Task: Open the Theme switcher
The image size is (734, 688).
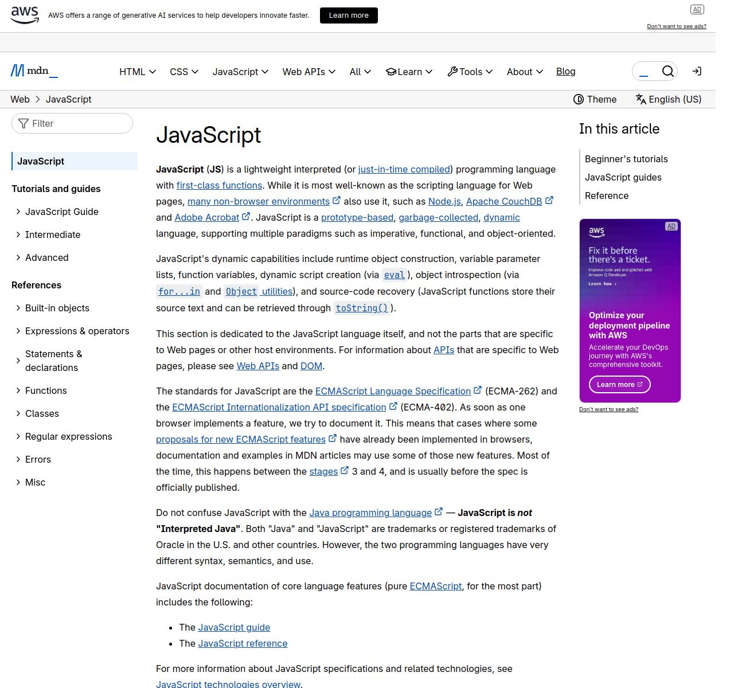Action: (595, 99)
